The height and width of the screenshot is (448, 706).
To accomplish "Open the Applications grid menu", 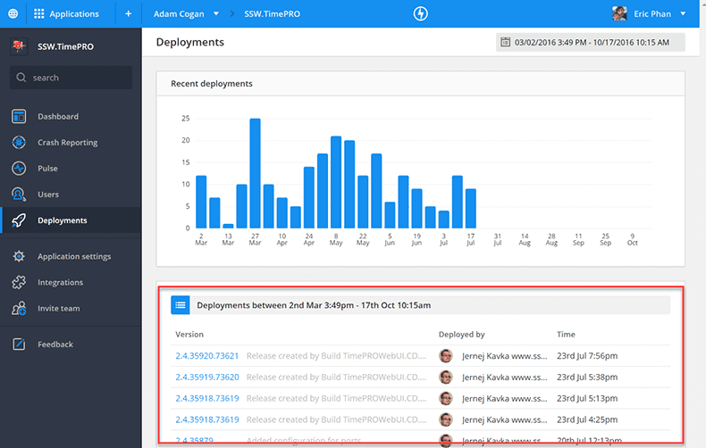I will (66, 14).
